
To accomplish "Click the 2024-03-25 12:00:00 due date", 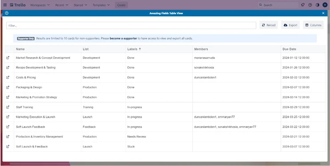I will 296,117.
